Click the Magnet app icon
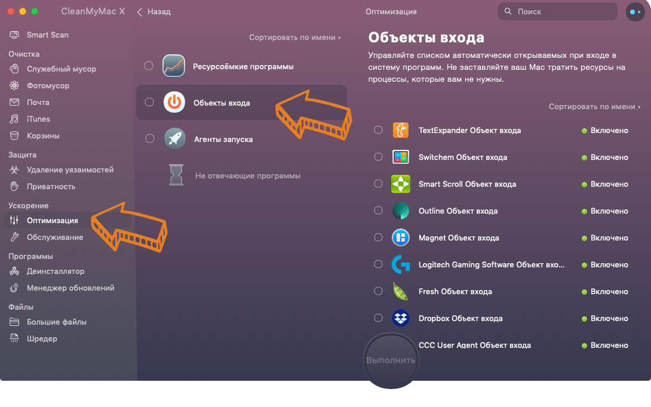The height and width of the screenshot is (407, 651). click(401, 238)
